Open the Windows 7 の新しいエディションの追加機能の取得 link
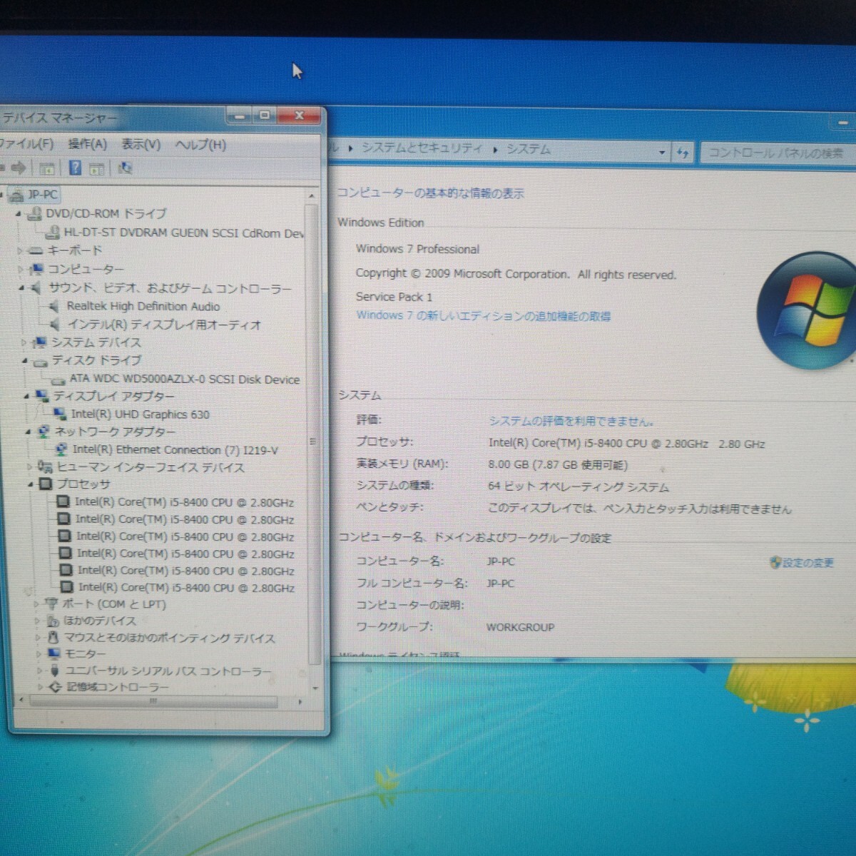This screenshot has height=856, width=856. (484, 316)
